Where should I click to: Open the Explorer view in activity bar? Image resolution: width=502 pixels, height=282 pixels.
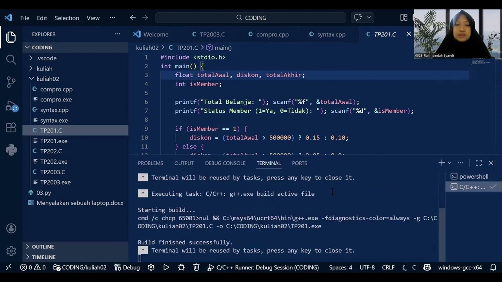tap(11, 37)
